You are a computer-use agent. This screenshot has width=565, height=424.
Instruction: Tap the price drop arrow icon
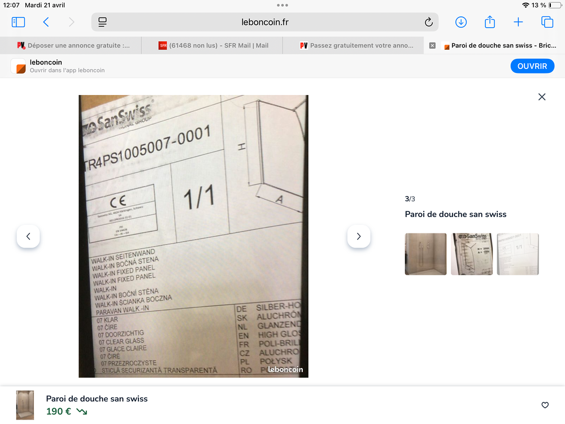click(x=82, y=412)
